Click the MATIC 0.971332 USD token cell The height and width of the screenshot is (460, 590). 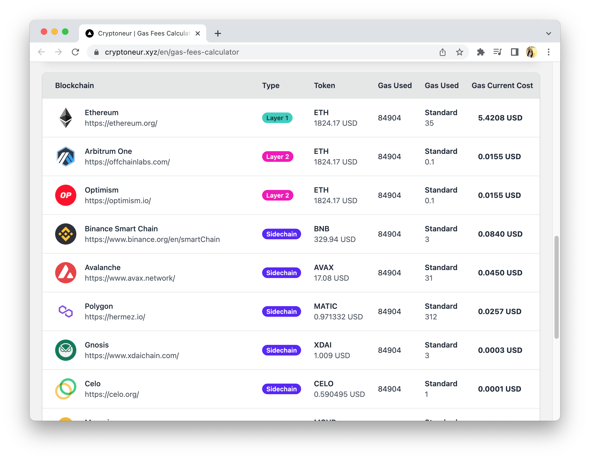[338, 311]
